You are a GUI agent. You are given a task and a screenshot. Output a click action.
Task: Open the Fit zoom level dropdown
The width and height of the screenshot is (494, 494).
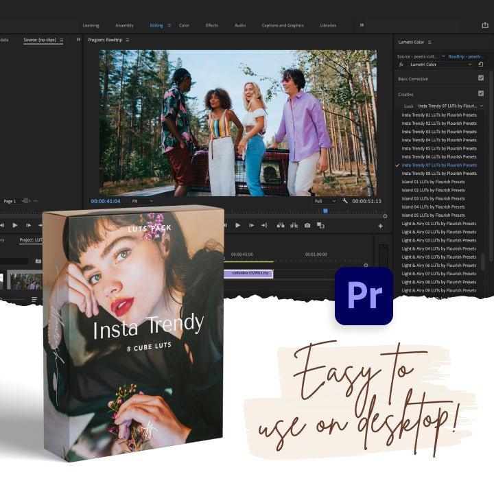pos(142,201)
